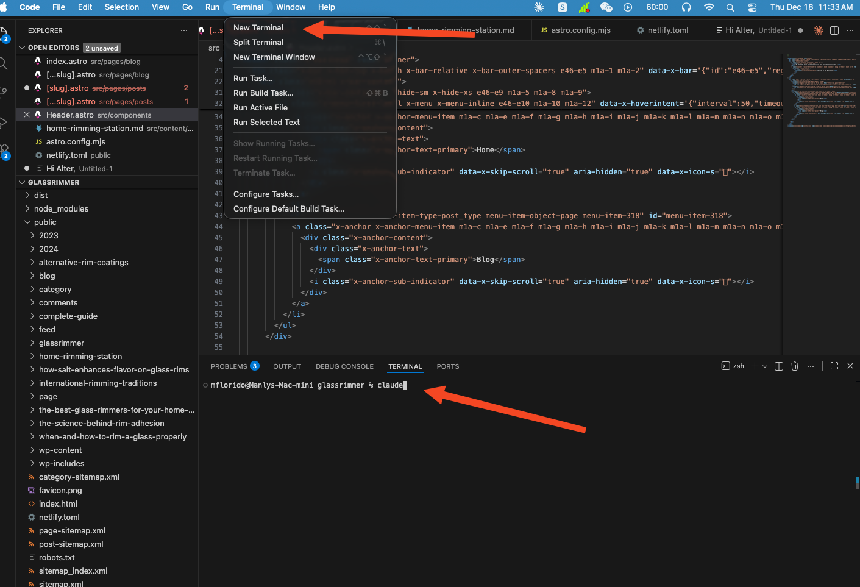The image size is (860, 587).
Task: Open favicon.png file
Action: pos(107,490)
